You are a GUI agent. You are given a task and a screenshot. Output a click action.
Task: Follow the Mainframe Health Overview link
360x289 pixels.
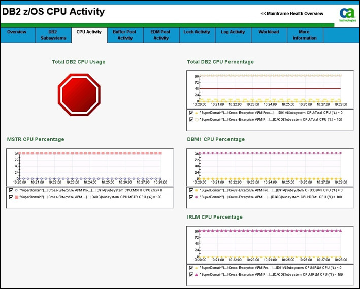(292, 14)
